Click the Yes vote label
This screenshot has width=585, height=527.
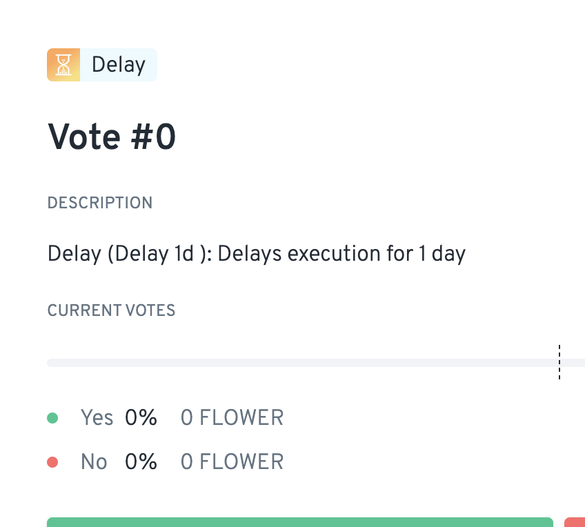tap(97, 418)
